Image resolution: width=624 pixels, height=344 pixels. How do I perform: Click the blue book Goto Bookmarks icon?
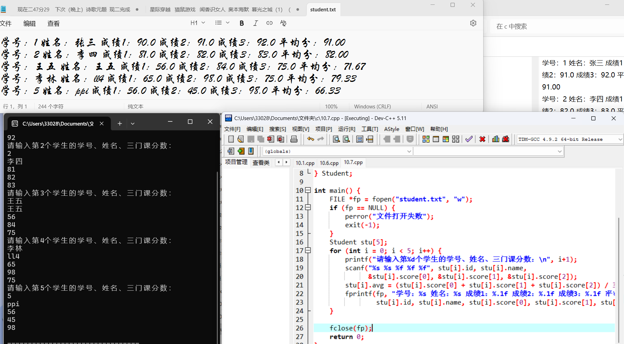pos(251,151)
